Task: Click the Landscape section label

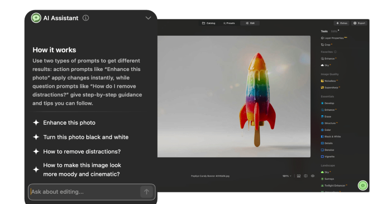Action: pos(328,165)
